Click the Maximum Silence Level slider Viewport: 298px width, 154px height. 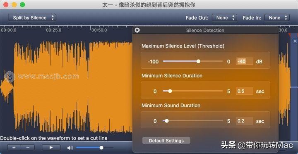tap(193, 61)
